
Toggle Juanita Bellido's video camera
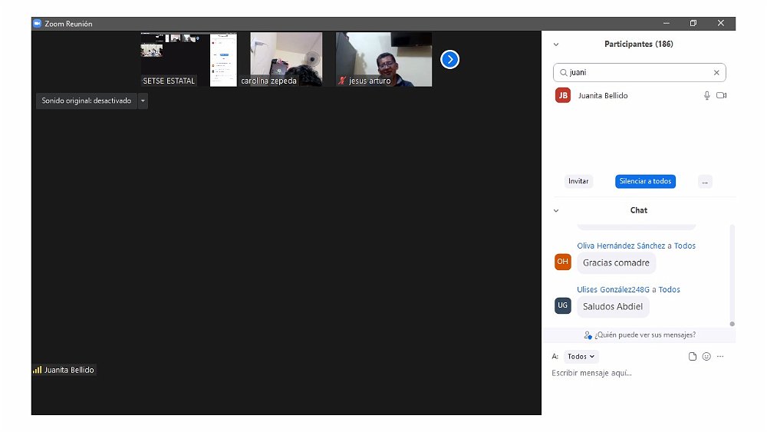721,95
